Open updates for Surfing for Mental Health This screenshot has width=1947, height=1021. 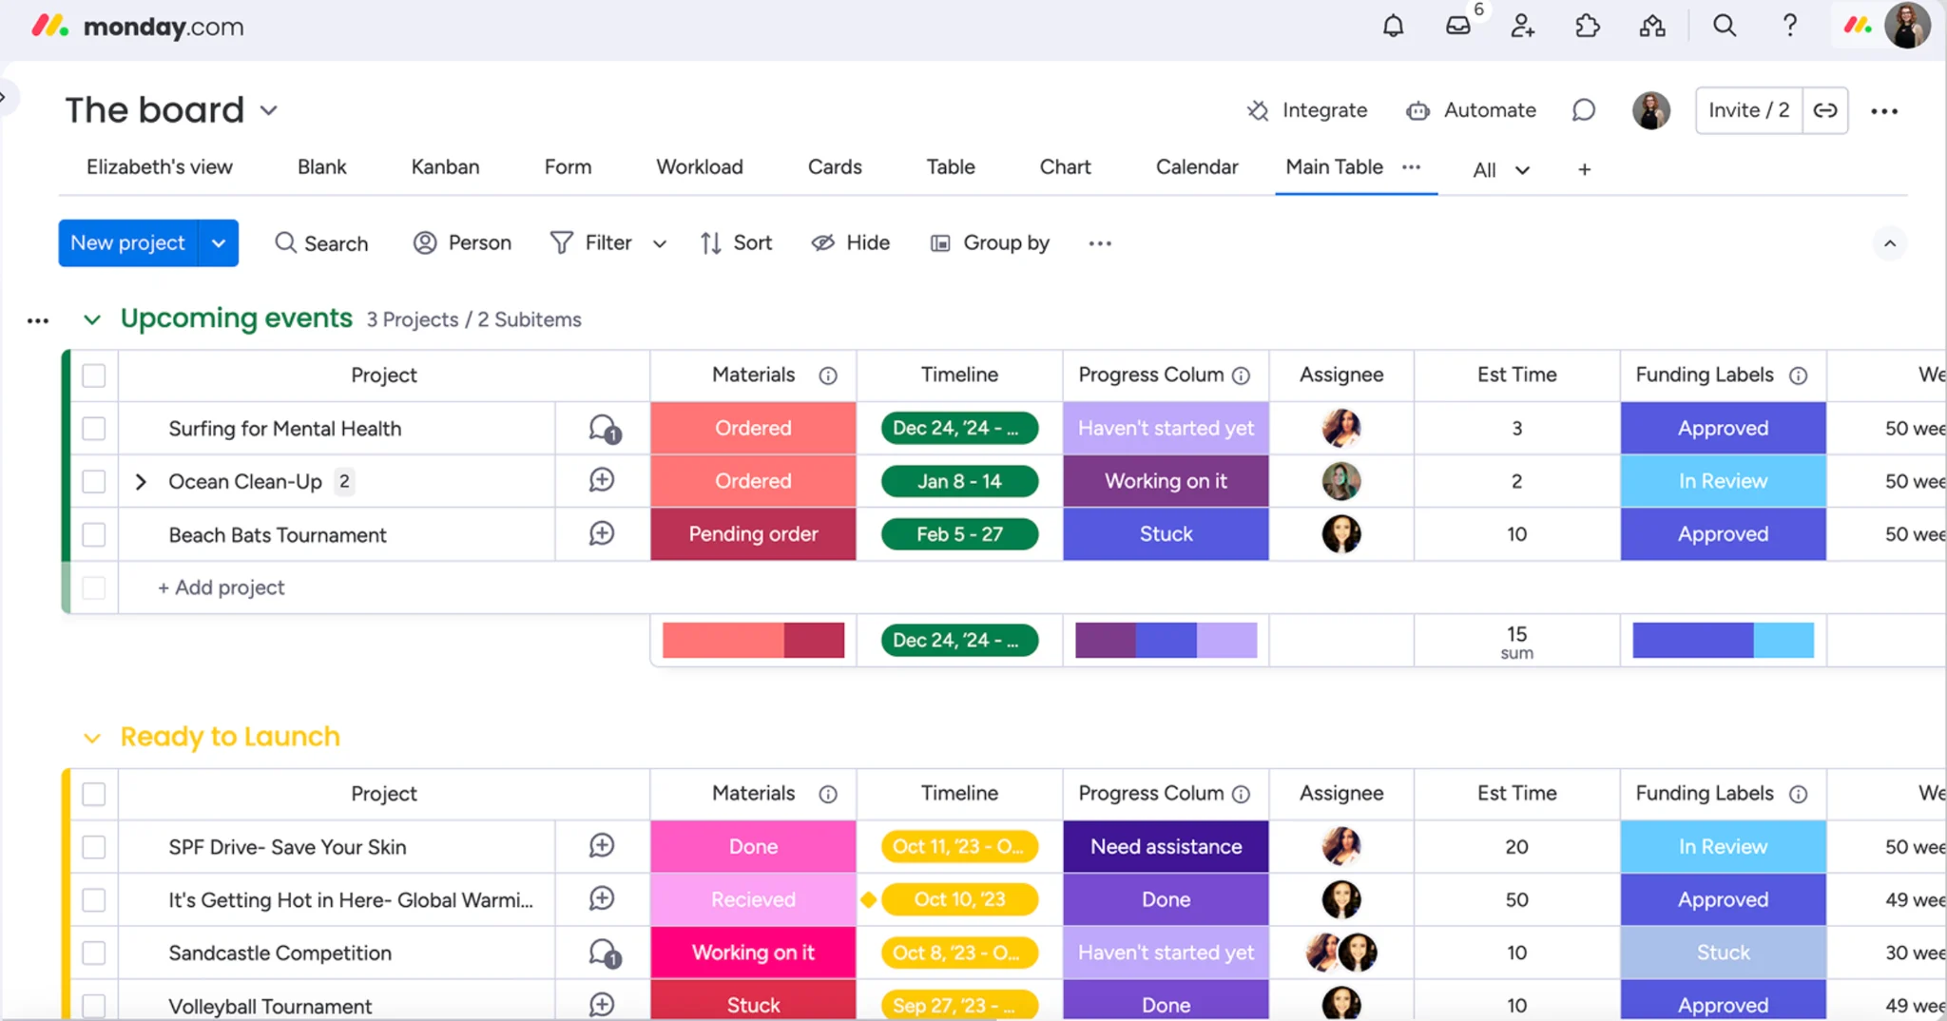(603, 429)
